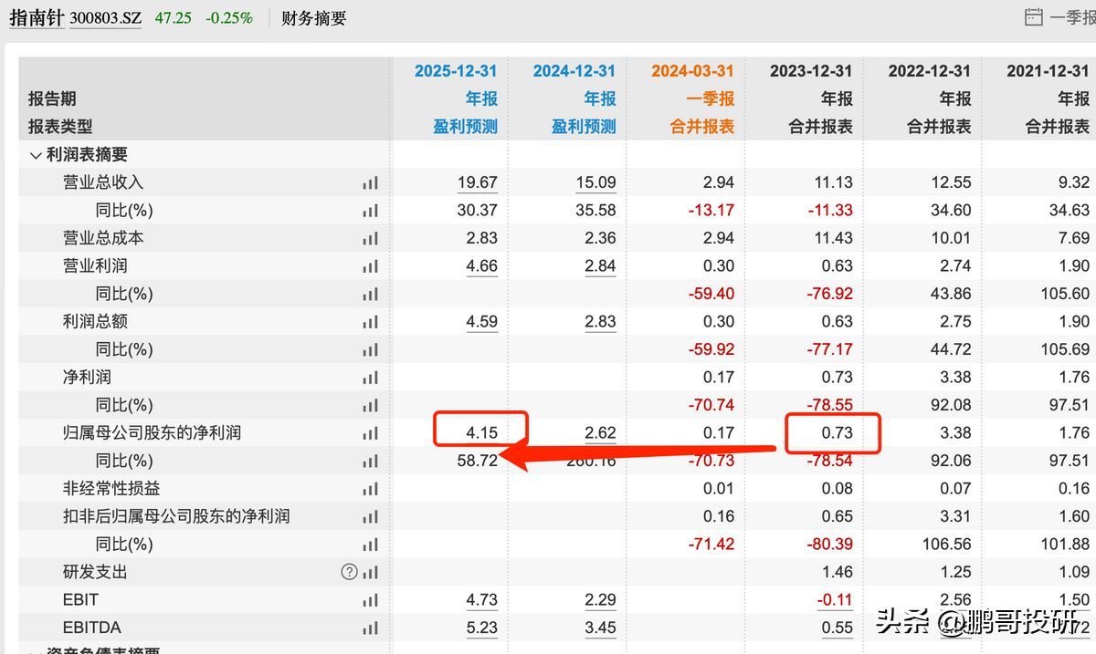This screenshot has width=1096, height=654.
Task: Click the 指南针 stock name link
Action: [37, 18]
